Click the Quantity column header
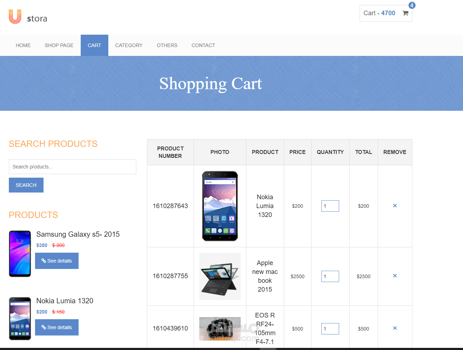The image size is (463, 350). [330, 152]
